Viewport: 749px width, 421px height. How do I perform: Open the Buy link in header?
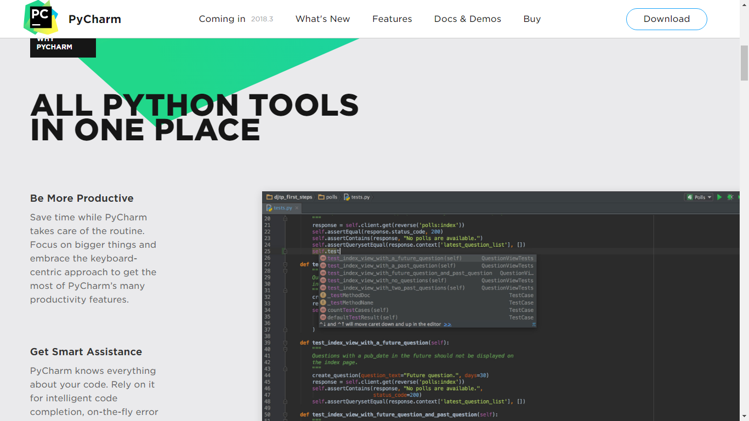(532, 19)
